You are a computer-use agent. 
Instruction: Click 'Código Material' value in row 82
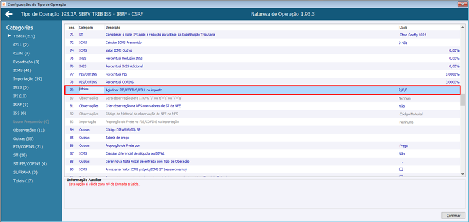tap(411, 114)
